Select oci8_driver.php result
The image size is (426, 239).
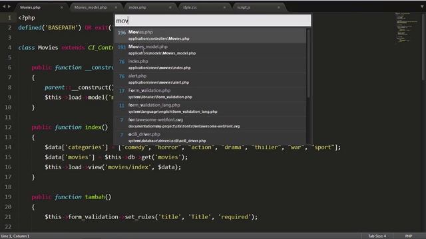[210, 137]
